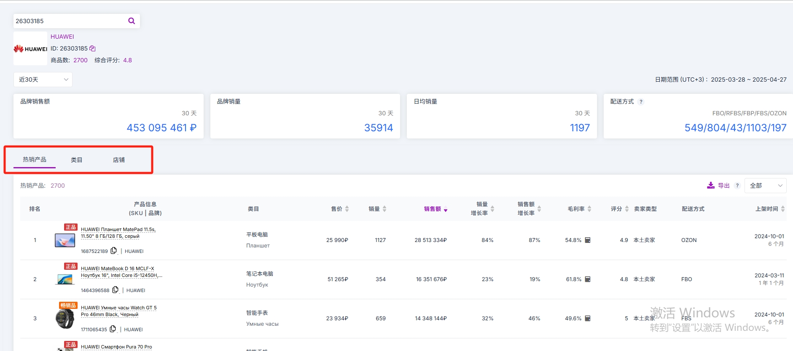This screenshot has height=351, width=793.
Task: Open the 近30天 date range dropdown
Action: click(43, 80)
